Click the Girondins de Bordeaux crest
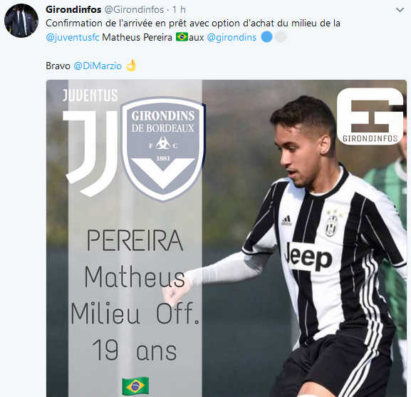The width and height of the screenshot is (411, 397). tap(163, 149)
